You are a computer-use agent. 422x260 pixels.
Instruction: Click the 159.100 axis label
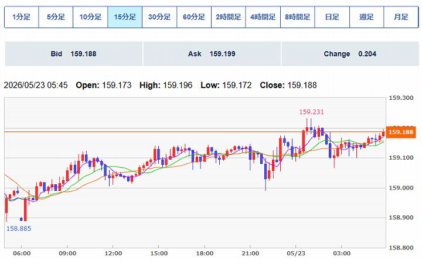click(x=401, y=158)
